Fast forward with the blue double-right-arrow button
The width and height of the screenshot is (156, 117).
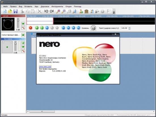[x=73, y=28]
